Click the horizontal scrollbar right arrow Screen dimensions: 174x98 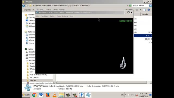[151, 82]
